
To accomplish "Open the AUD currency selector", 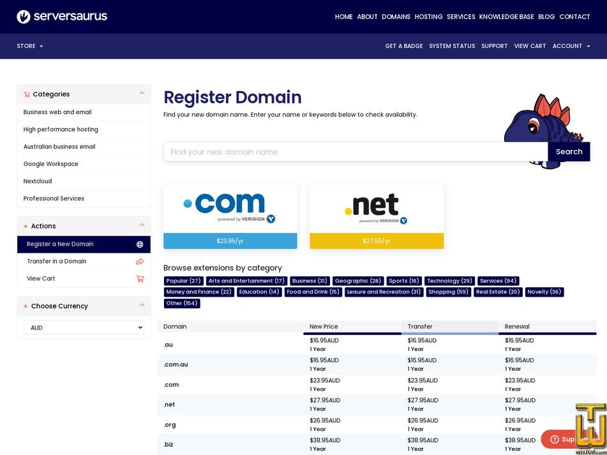I will (x=84, y=327).
